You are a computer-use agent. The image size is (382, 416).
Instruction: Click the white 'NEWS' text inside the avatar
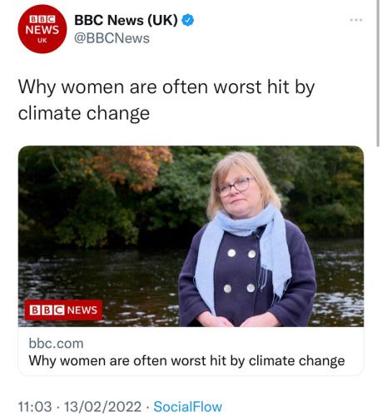click(x=42, y=30)
